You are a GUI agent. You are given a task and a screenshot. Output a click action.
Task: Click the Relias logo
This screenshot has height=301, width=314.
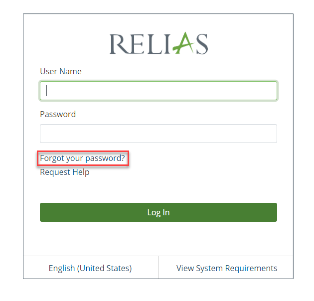point(158,44)
